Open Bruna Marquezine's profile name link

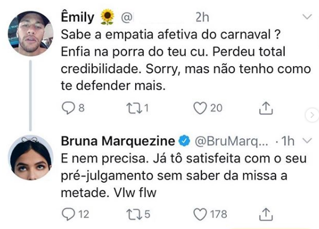[118, 141]
